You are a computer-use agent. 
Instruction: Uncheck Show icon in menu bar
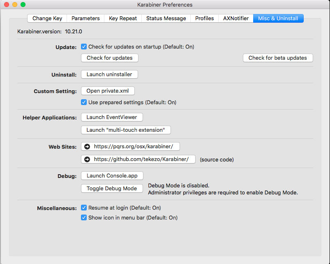[84, 217]
